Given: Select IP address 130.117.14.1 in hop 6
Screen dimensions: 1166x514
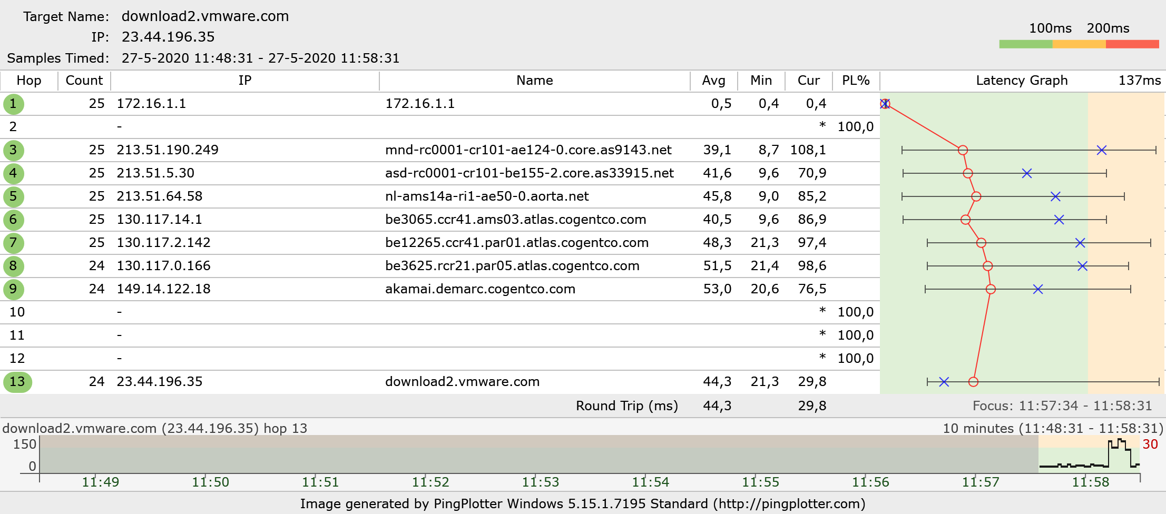Looking at the screenshot, I should (159, 220).
